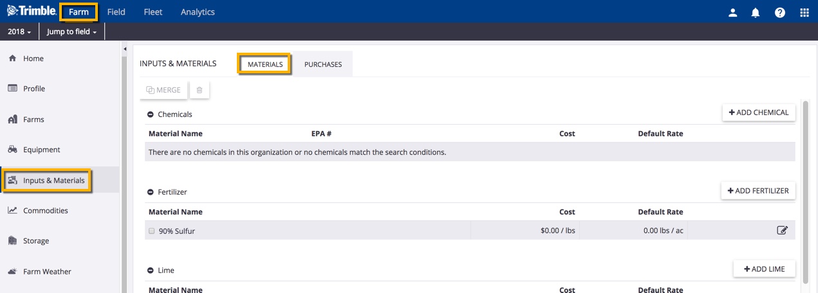Image resolution: width=818 pixels, height=293 pixels.
Task: Collapse the Chemicals section
Action: (151, 114)
